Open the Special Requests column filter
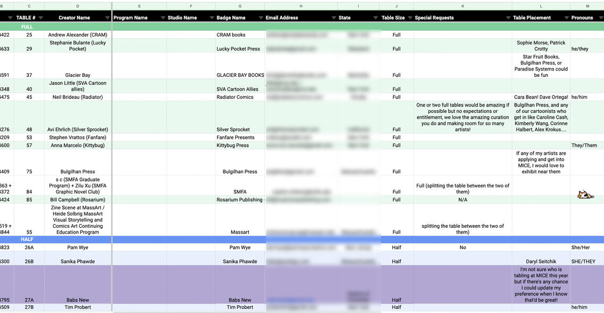Screen dimensions: 604x313 pyautogui.click(x=508, y=17)
